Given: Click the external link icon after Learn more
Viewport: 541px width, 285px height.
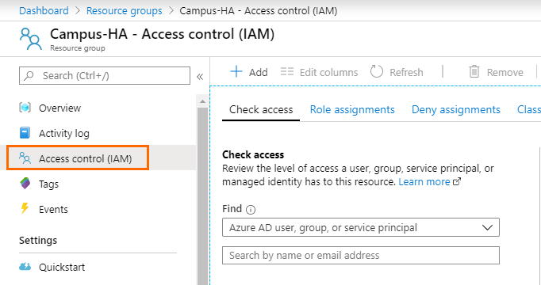Looking at the screenshot, I should point(457,181).
